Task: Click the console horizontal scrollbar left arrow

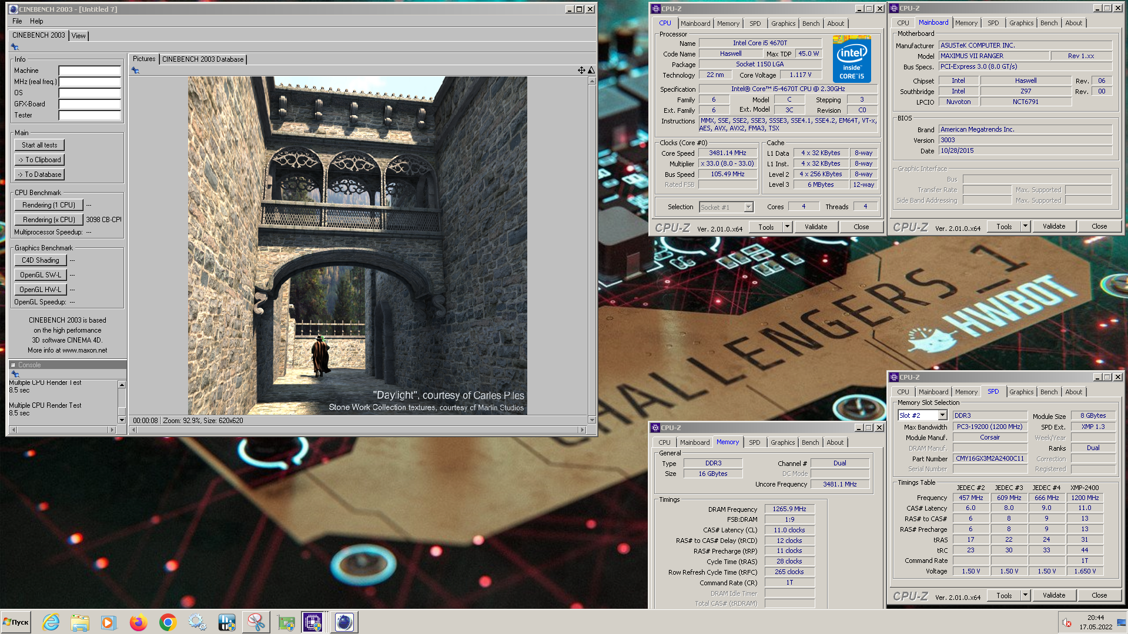Action: (x=12, y=430)
